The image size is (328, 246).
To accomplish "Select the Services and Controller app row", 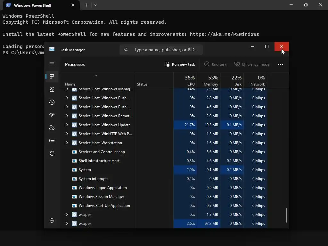I will (x=164, y=152).
